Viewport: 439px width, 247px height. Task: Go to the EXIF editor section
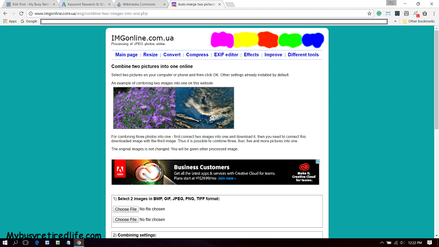[226, 55]
